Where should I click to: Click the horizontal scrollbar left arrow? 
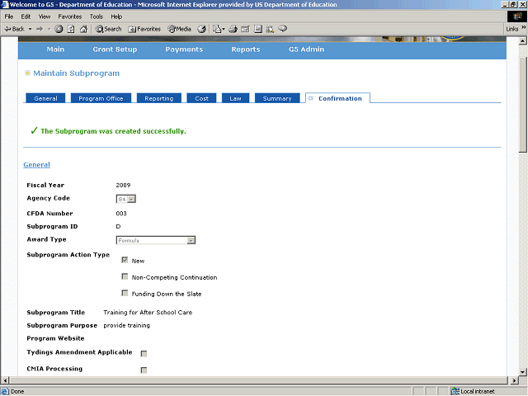click(5, 380)
